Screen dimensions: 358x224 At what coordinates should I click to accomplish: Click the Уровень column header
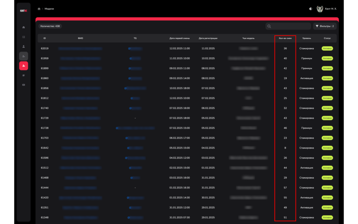(307, 38)
